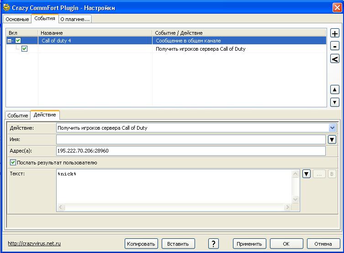Open help with the question mark button
344x253 pixels.
[x=213, y=243]
